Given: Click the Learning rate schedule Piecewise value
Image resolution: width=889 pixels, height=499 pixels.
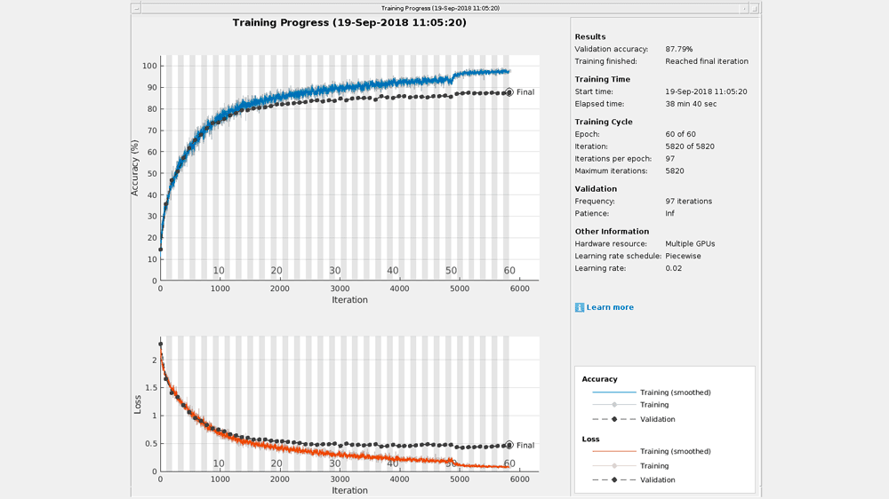Looking at the screenshot, I should [x=683, y=256].
